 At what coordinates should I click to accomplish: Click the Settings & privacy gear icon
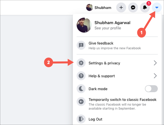click(81, 63)
